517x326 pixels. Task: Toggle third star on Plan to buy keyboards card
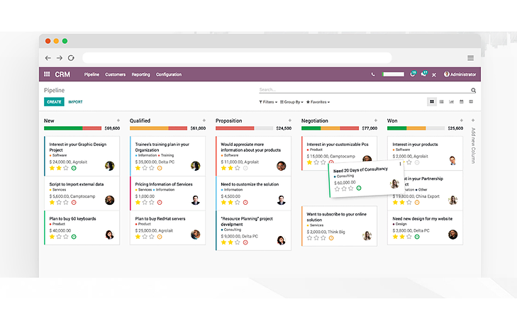point(66,237)
